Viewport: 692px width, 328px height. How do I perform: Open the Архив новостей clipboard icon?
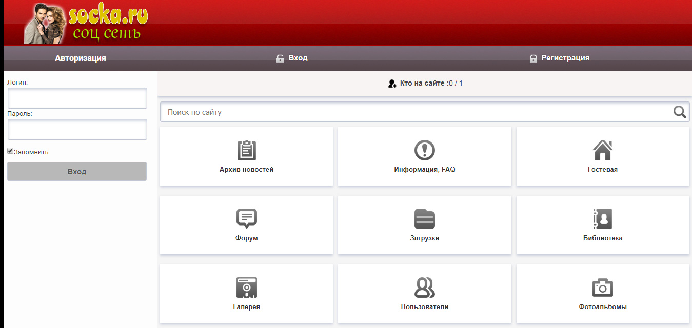click(246, 150)
